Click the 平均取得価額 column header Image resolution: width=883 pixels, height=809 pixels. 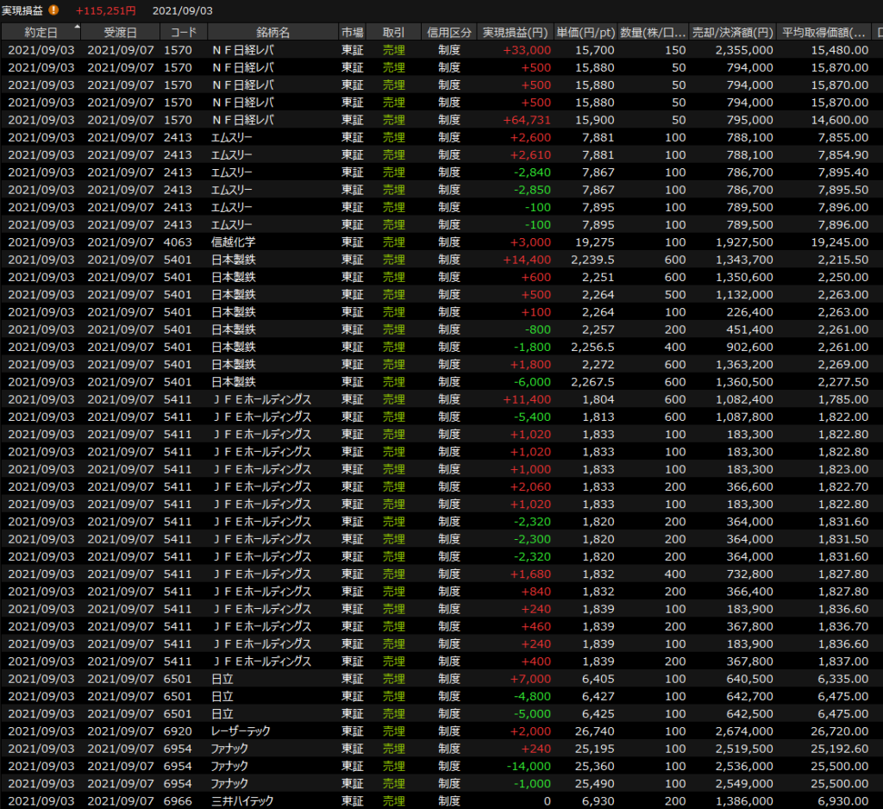pyautogui.click(x=824, y=32)
